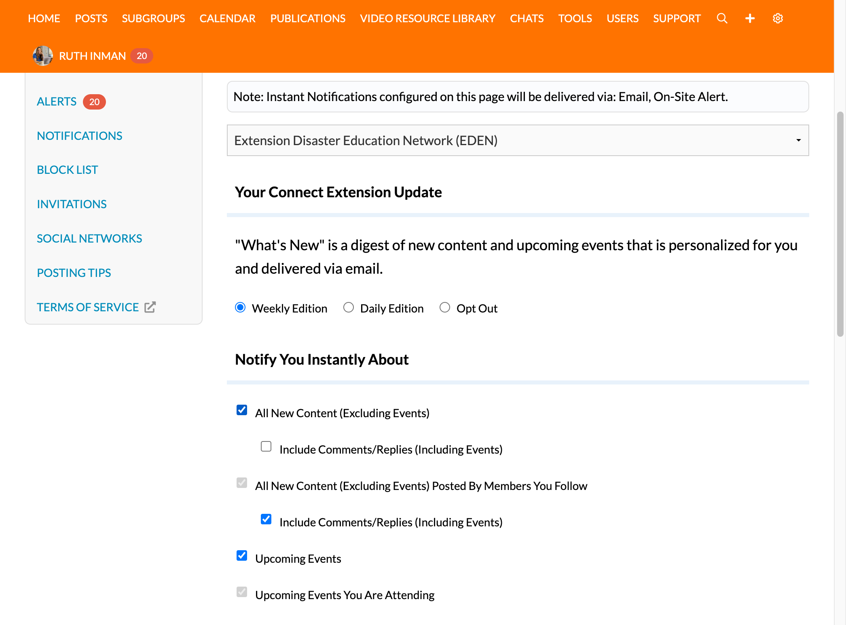
Task: Uncheck Include Comments/Replies under Members You Follow
Action: coord(266,519)
